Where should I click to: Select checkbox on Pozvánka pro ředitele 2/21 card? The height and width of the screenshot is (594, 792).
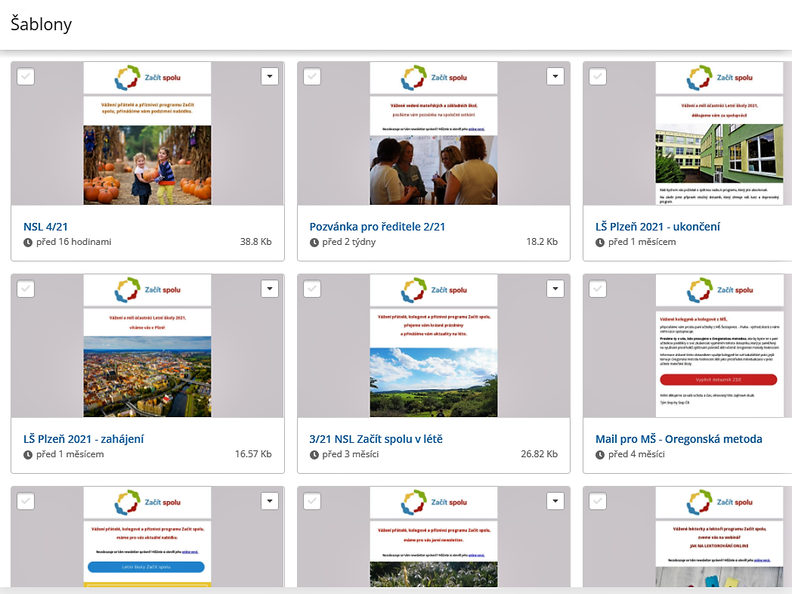coord(312,76)
